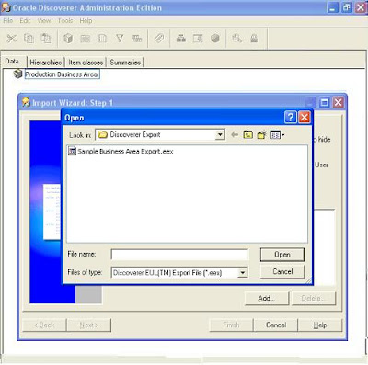Open the Edit menu
Screen dimensions: 368x365
click(x=25, y=21)
